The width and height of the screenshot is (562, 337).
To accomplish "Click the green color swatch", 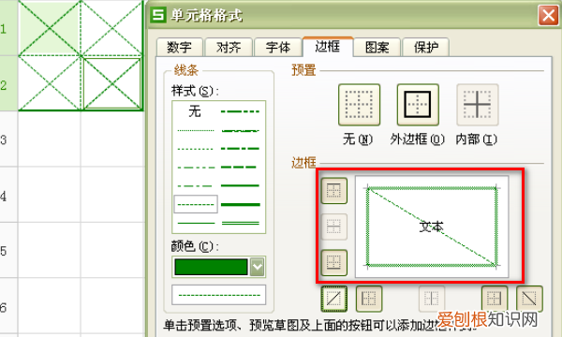I will pos(211,267).
